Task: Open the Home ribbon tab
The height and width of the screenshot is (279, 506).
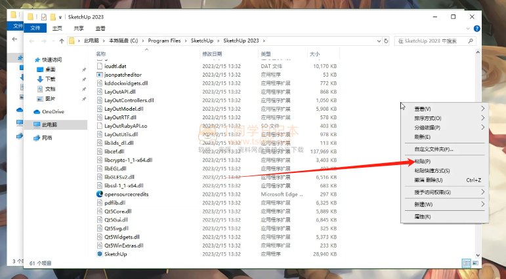Action: click(57, 28)
